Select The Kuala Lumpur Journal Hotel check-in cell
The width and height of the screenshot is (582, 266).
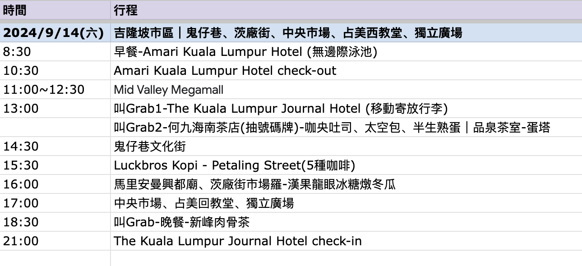[346, 241]
